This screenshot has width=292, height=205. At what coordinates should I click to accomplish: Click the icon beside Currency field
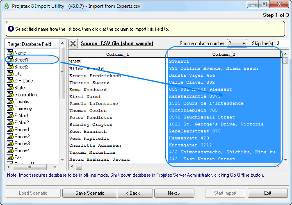[10, 108]
